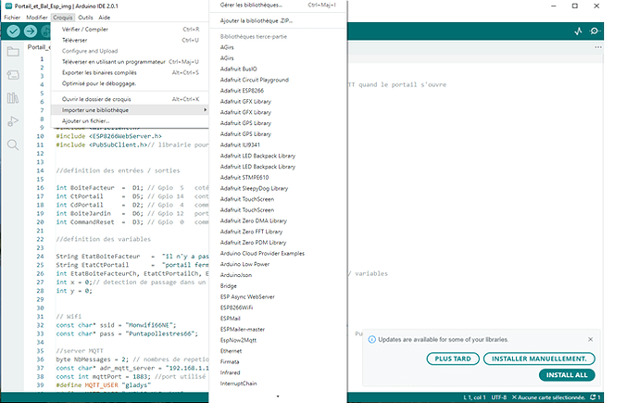639x415 pixels.
Task: Open the Library Manager sidebar icon
Action: click(14, 98)
